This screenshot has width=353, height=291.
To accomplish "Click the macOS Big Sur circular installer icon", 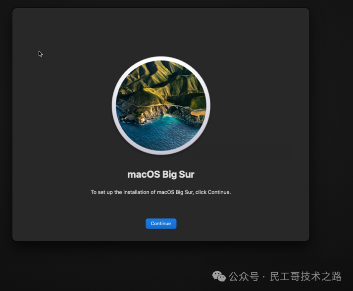I will (161, 105).
